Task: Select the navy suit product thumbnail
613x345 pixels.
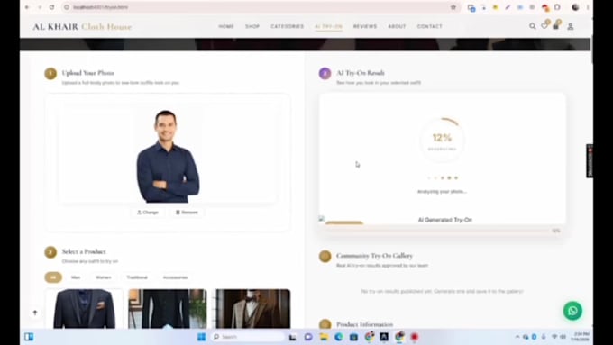Action: (x=85, y=309)
